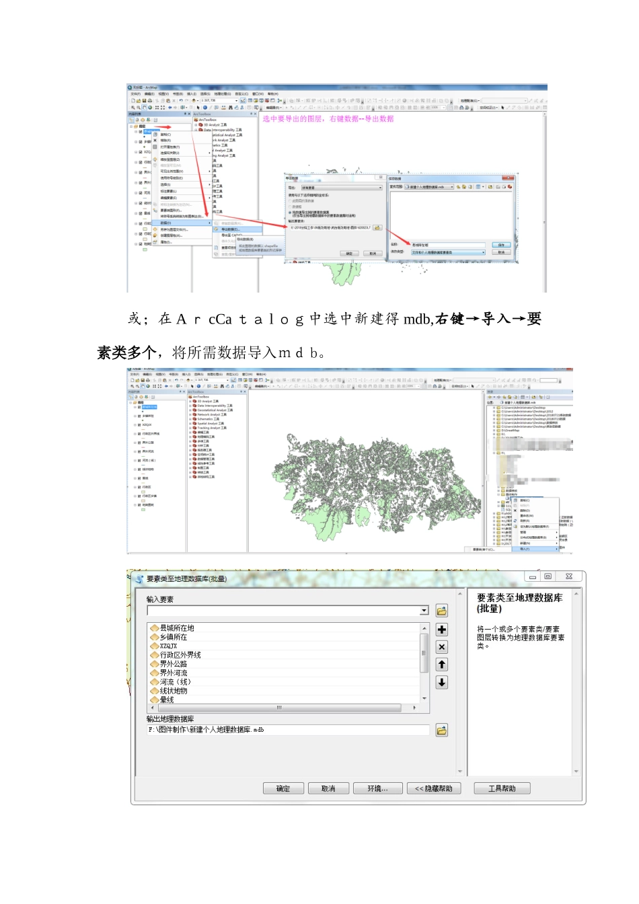This screenshot has width=639, height=904.
Task: Click the help panel vertical scrollbar
Action: 576,682
